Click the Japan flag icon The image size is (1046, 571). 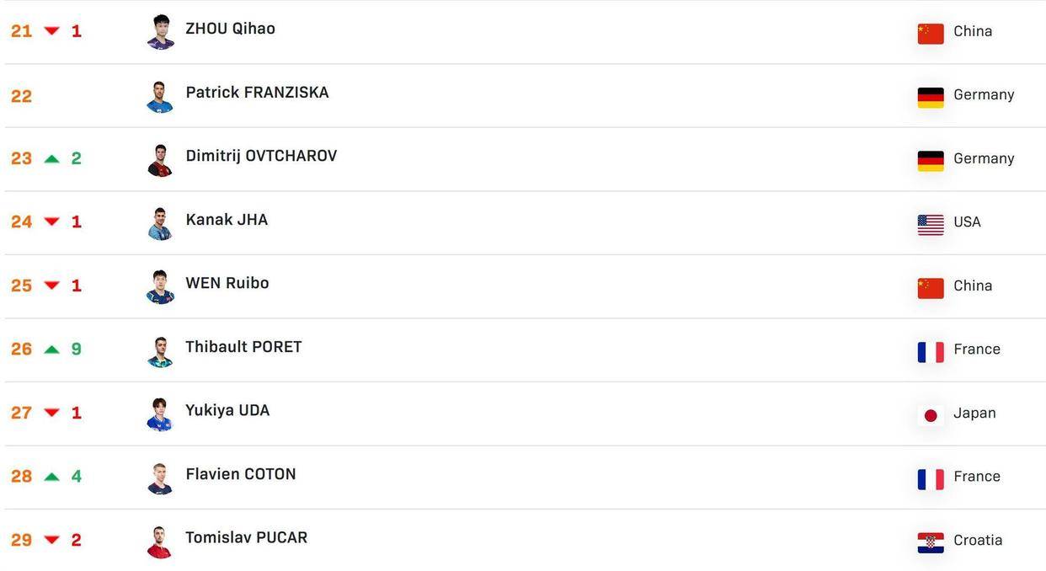931,415
